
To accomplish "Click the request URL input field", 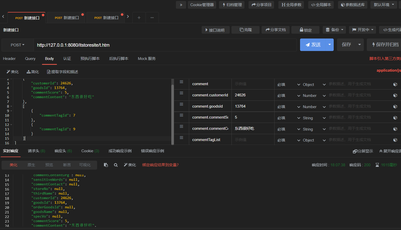I will [165, 45].
